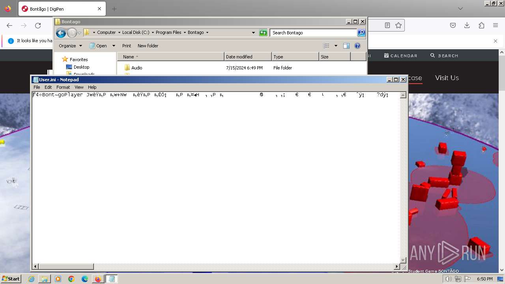Open Firefox extensions icon
This screenshot has height=284, width=505.
481,25
